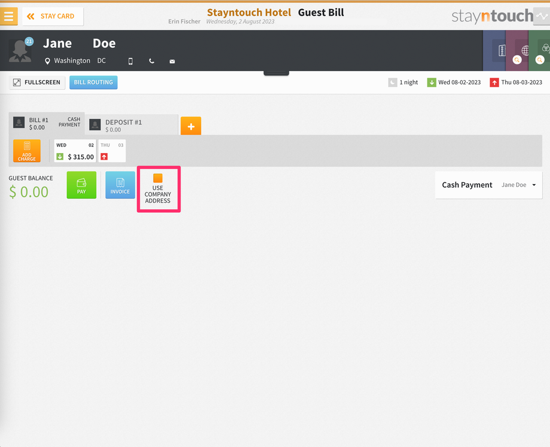Click the DC state field
Screen dimensions: 550x447
pyautogui.click(x=102, y=60)
